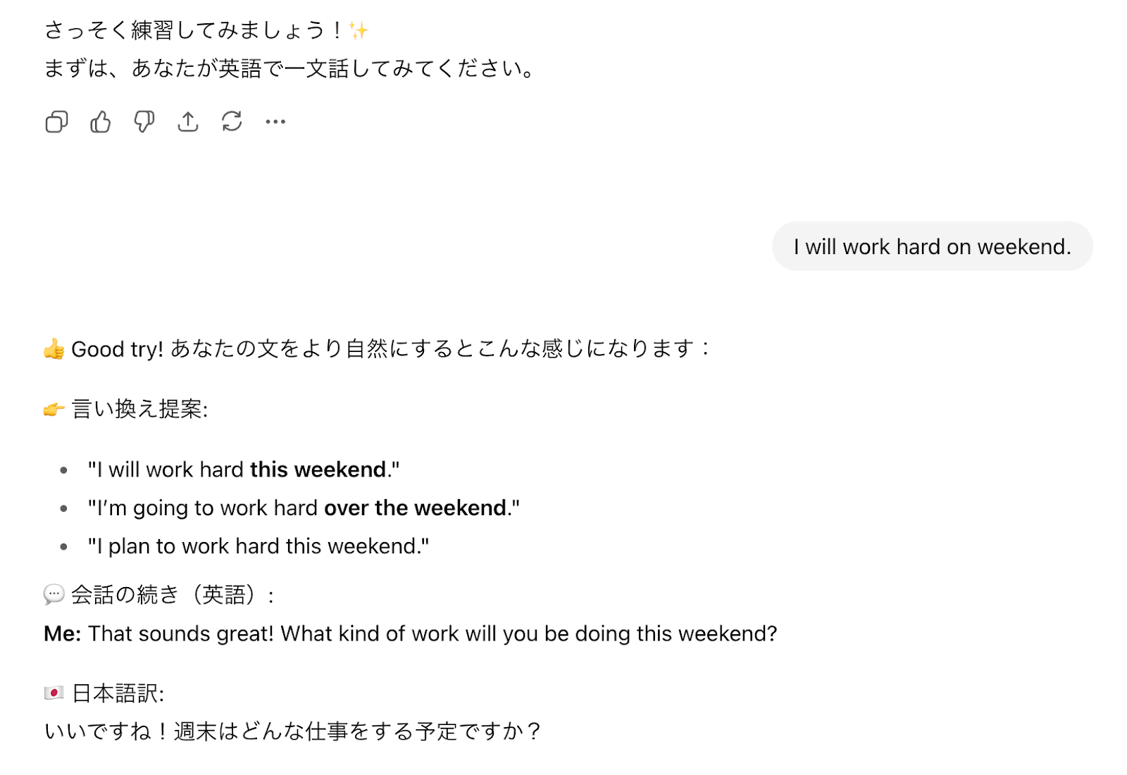This screenshot has height=775, width=1127.
Task: Click the share upload icon
Action: 188,122
